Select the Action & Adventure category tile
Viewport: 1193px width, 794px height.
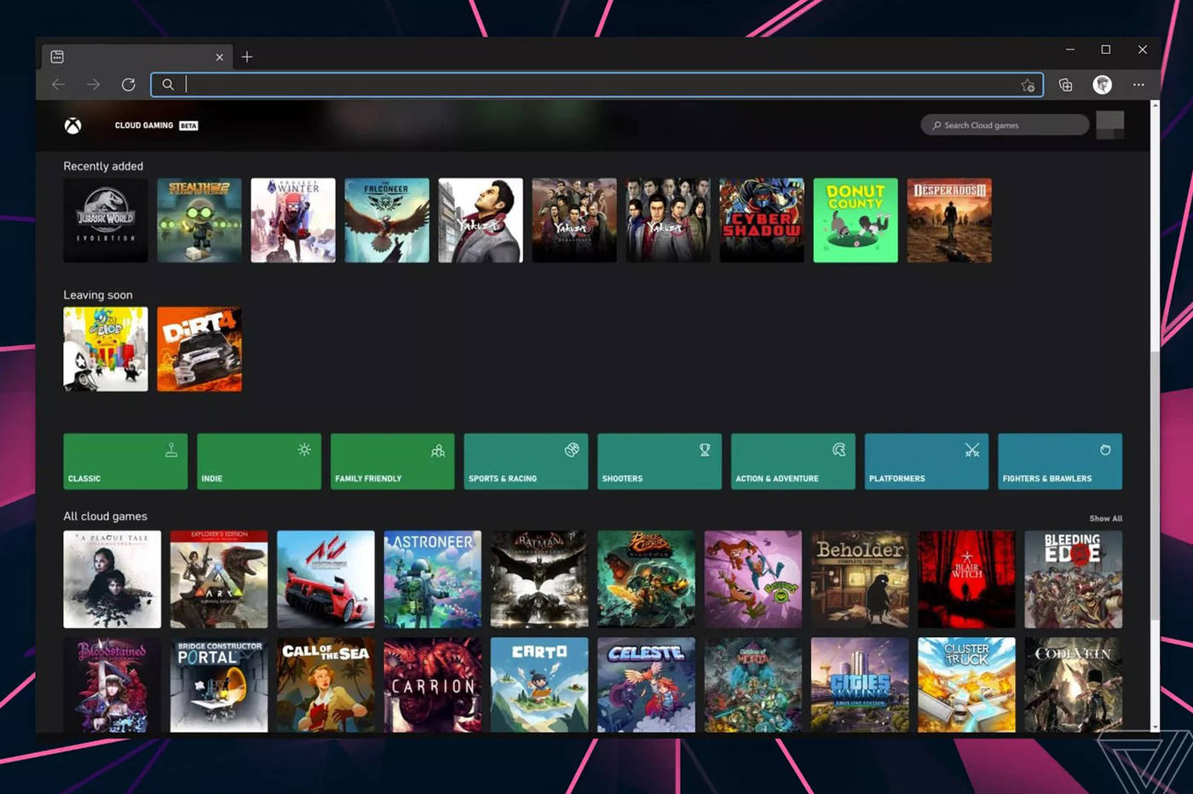tap(792, 462)
